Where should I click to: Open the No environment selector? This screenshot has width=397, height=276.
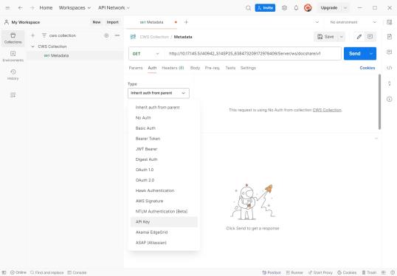pyautogui.click(x=353, y=22)
